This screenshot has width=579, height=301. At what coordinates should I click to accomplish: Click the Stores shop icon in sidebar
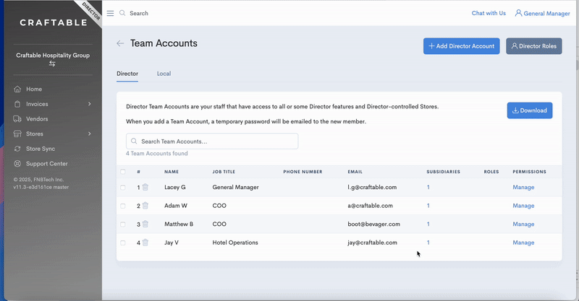tap(17, 134)
